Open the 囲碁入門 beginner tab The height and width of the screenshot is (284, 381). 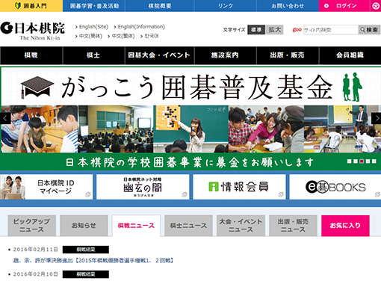point(31,6)
